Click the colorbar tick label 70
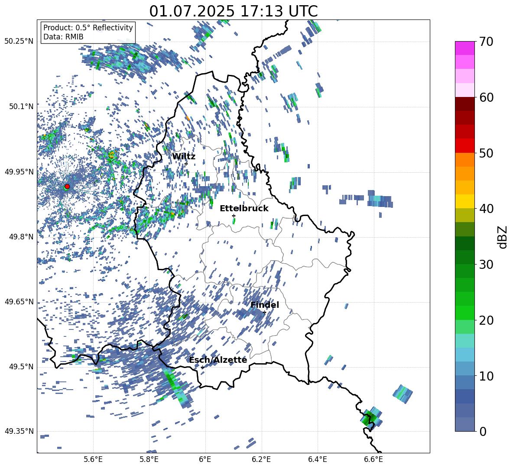This screenshot has width=513, height=468. tap(486, 42)
